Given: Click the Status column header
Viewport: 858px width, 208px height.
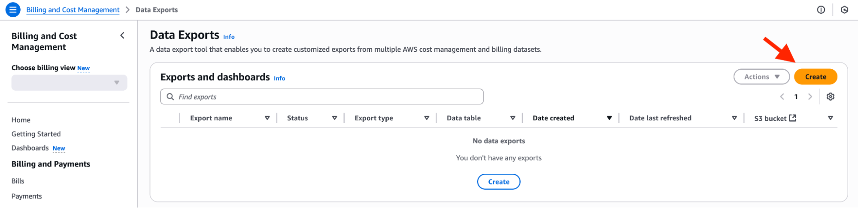Looking at the screenshot, I should (x=297, y=118).
